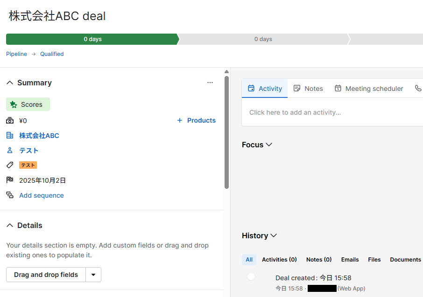423x297 pixels.
Task: Open the Summary three-dots menu
Action: click(x=210, y=83)
